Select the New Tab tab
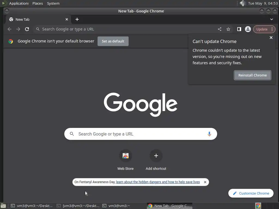The height and width of the screenshot is (209, 279). pos(39,19)
